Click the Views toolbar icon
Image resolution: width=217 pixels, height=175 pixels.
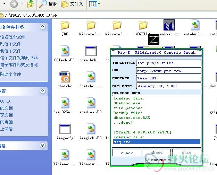tap(93, 4)
